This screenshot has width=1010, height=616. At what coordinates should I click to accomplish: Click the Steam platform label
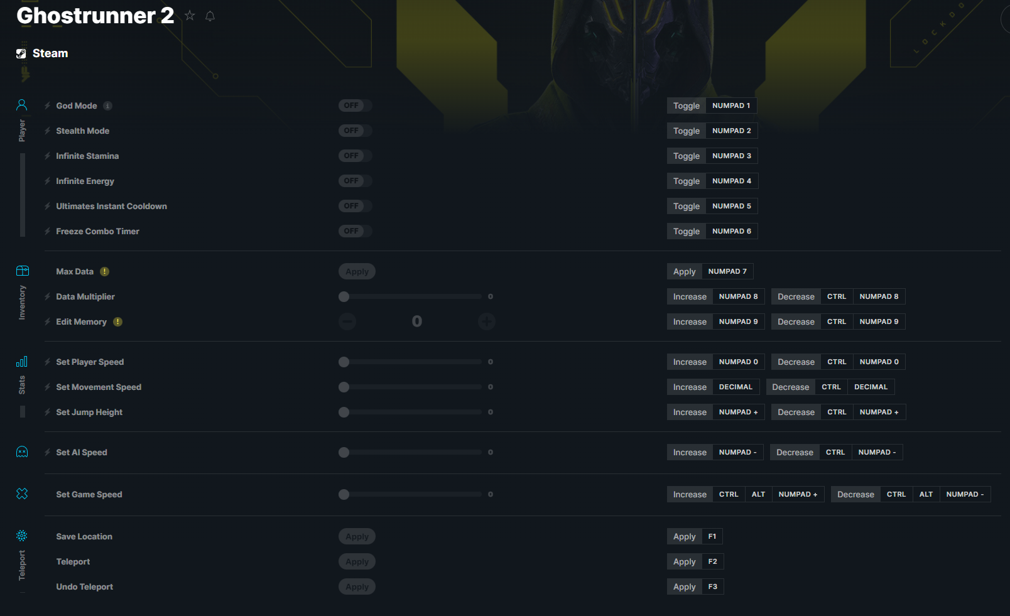pos(50,53)
